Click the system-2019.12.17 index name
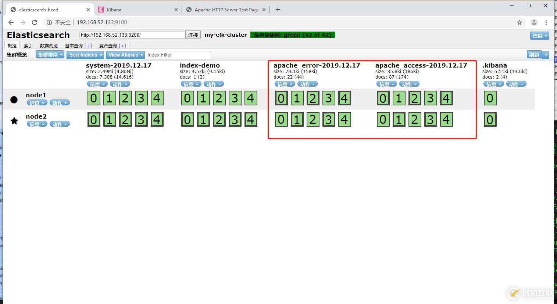Image resolution: width=557 pixels, height=304 pixels. click(119, 65)
